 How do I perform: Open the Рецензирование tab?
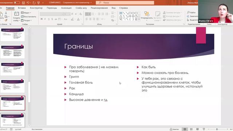99,8
